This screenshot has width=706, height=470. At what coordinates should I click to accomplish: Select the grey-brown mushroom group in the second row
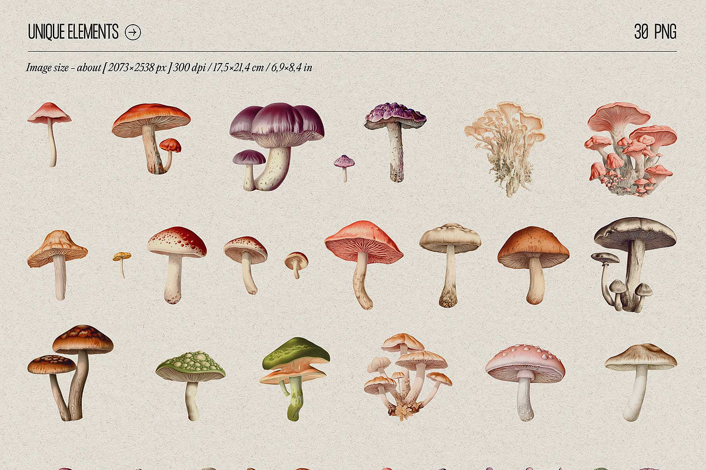tap(634, 264)
